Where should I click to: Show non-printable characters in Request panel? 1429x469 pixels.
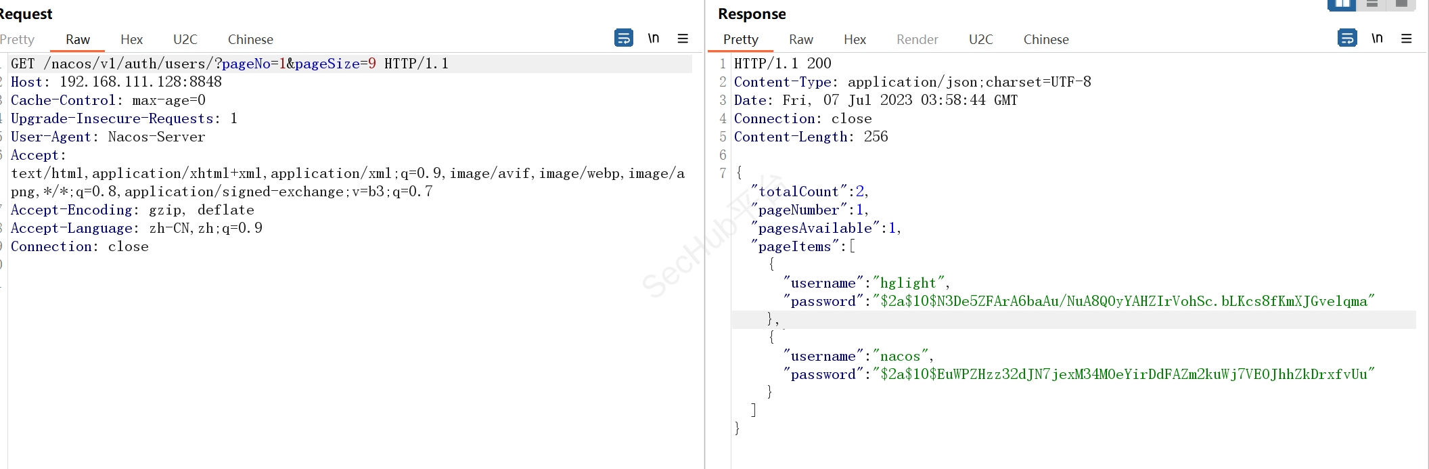pos(653,38)
